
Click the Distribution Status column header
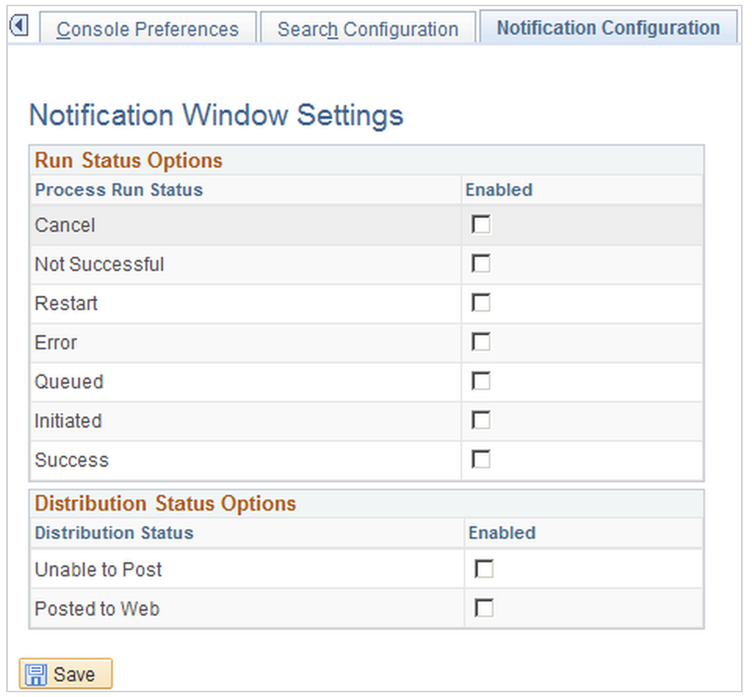114,533
